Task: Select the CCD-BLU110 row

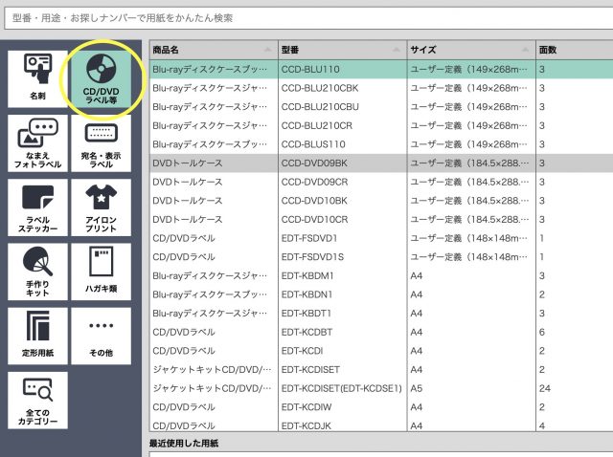Action: pyautogui.click(x=341, y=70)
